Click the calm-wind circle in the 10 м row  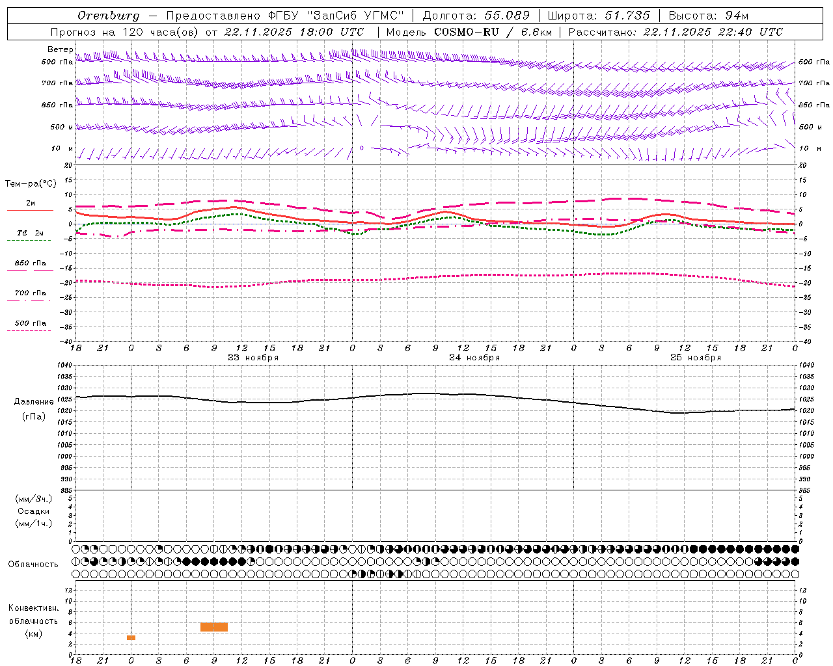362,148
